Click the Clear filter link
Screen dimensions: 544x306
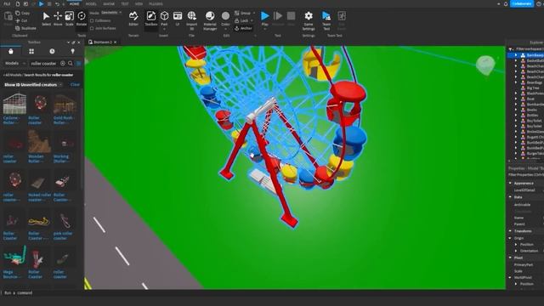75,85
